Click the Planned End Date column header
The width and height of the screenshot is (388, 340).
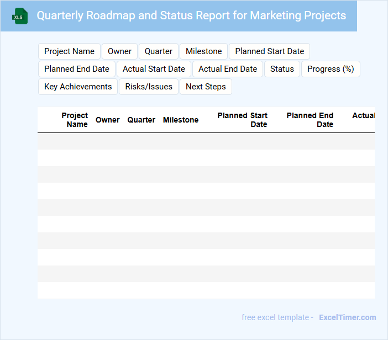(x=310, y=120)
